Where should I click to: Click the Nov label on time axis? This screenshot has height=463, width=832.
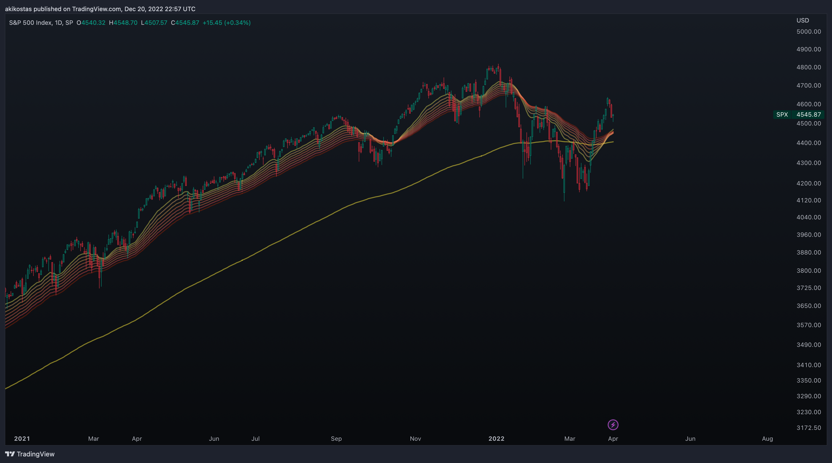click(x=415, y=438)
